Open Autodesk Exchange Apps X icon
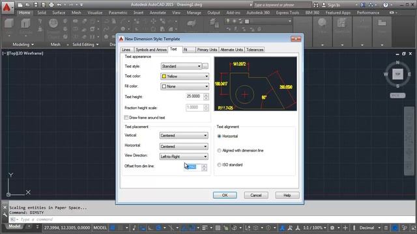 click(363, 5)
